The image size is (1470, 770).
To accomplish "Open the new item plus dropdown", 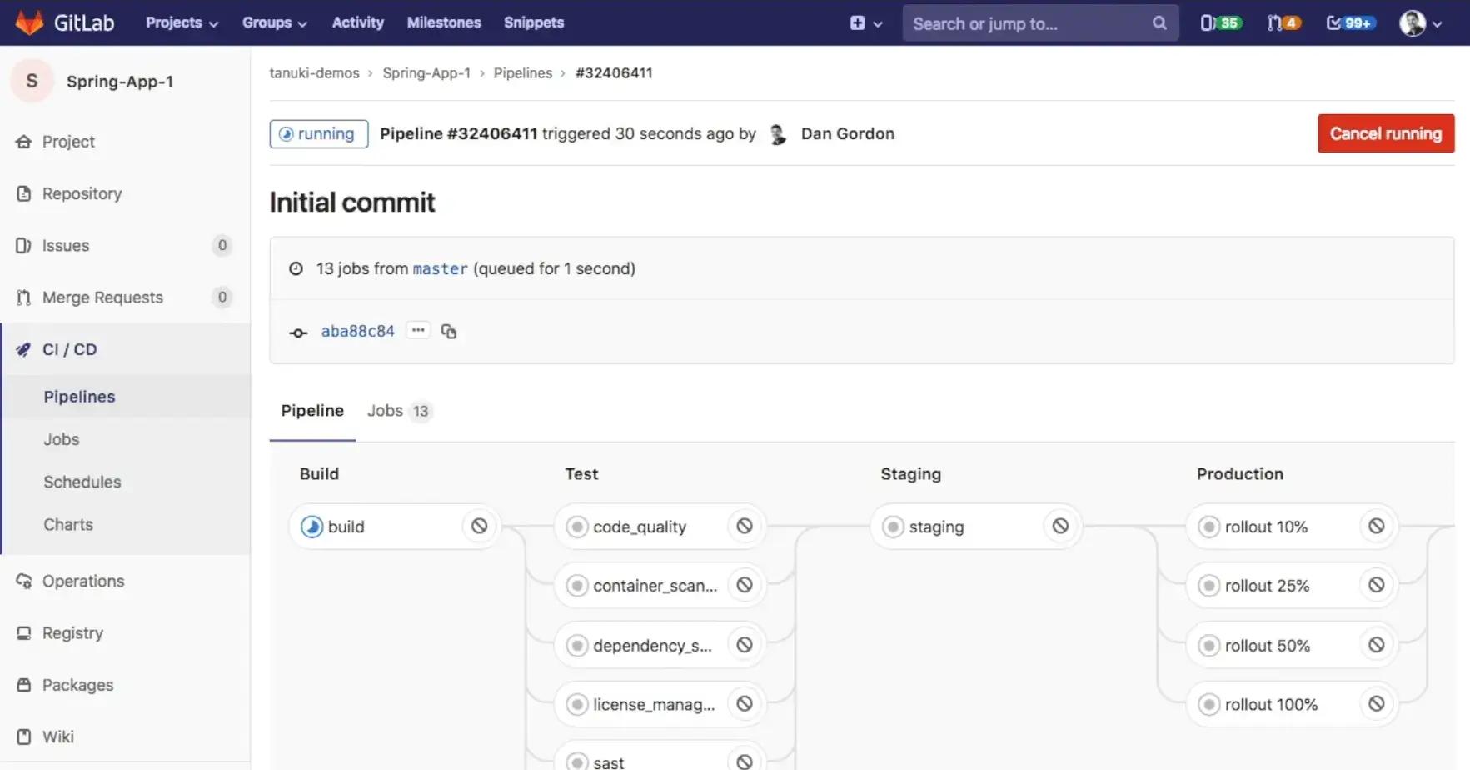I will (x=865, y=23).
